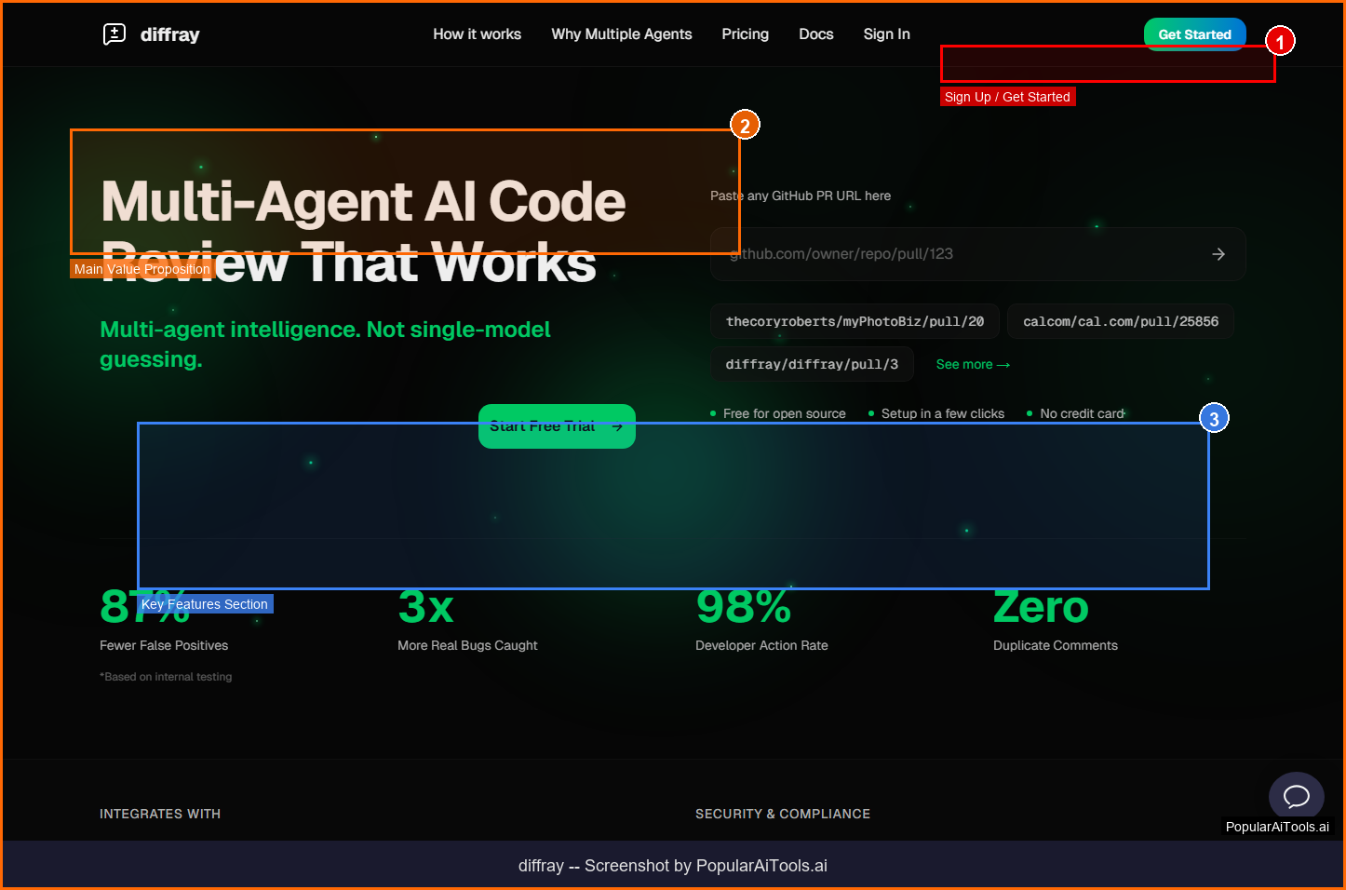Expand examples via See more link
1346x890 pixels.
(x=973, y=364)
